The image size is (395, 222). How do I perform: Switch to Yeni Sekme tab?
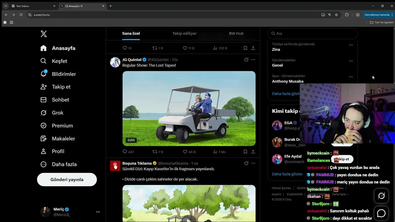pos(33,6)
